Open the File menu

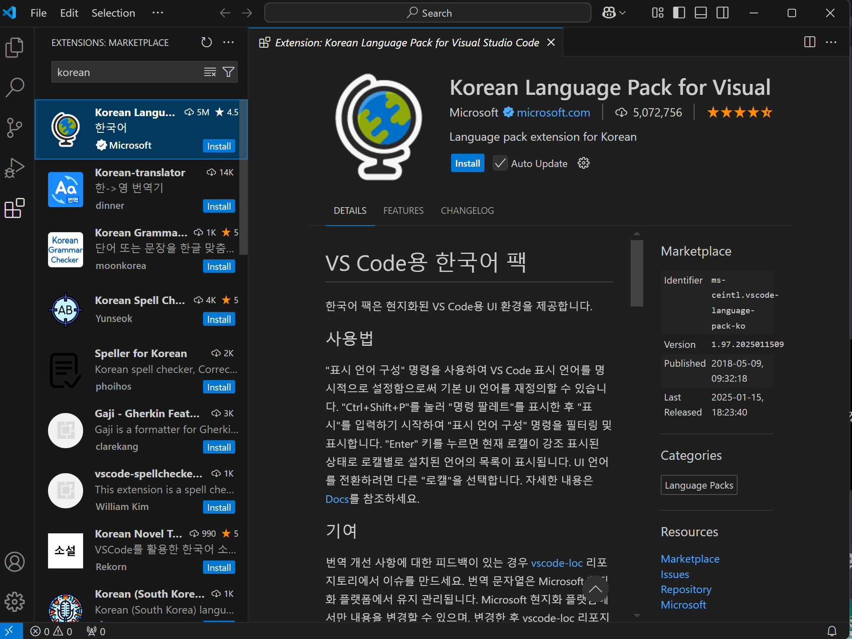pos(38,13)
